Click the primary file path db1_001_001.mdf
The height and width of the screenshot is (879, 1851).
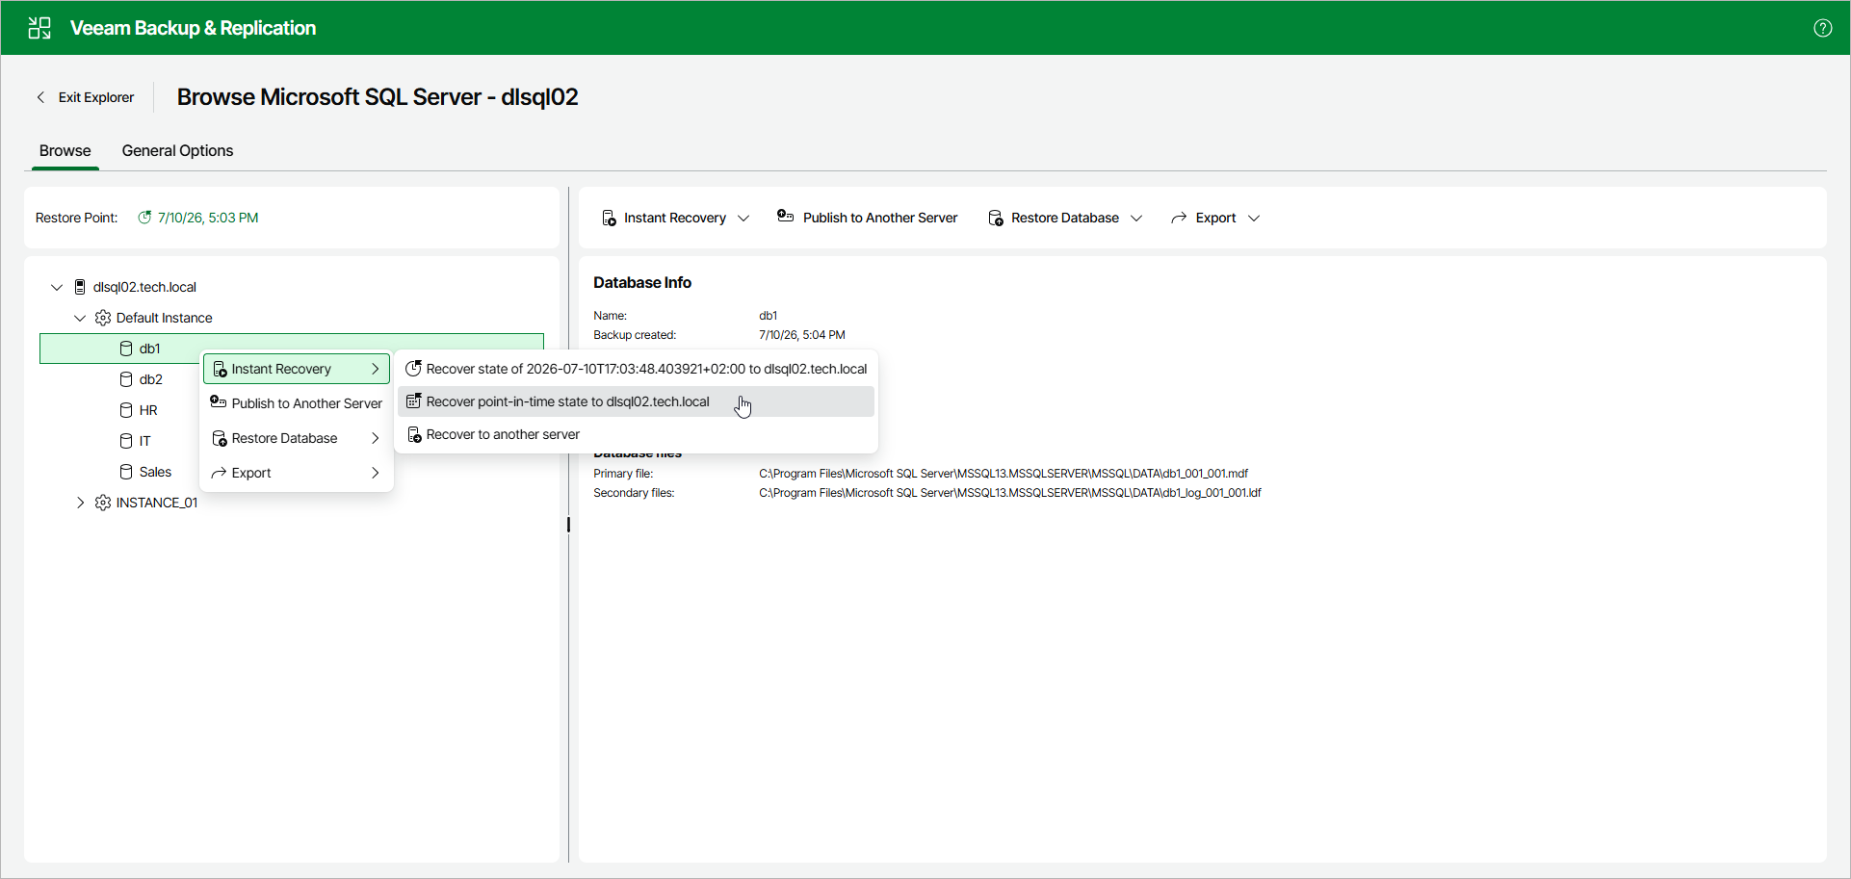coord(1004,474)
